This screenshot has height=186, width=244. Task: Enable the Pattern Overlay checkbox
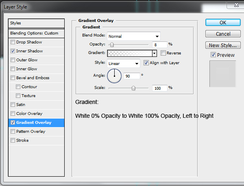coord(13,132)
